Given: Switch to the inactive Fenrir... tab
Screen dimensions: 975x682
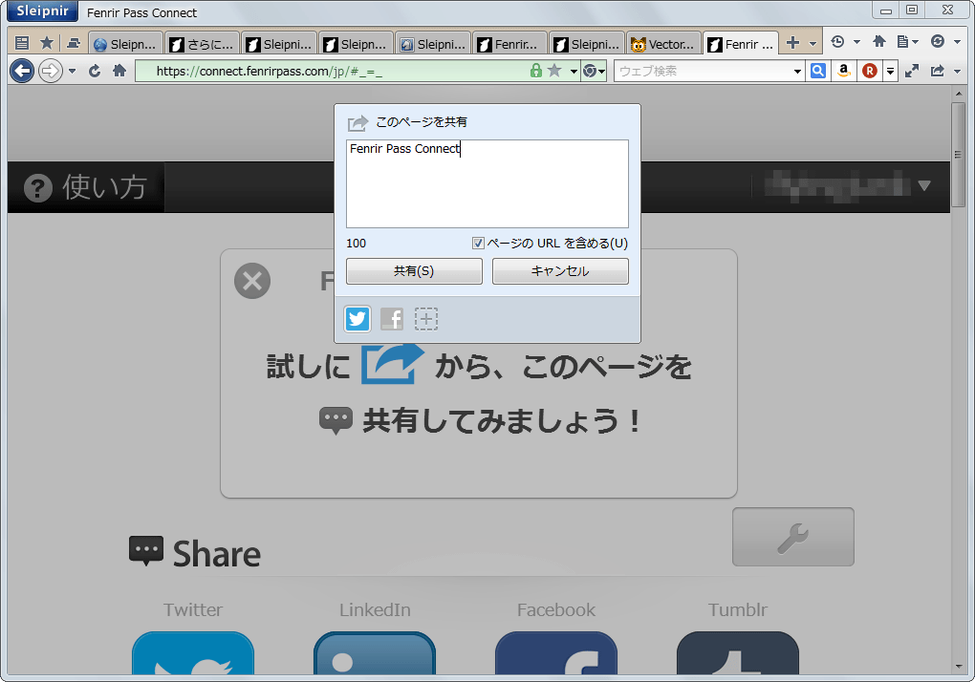Looking at the screenshot, I should (509, 44).
